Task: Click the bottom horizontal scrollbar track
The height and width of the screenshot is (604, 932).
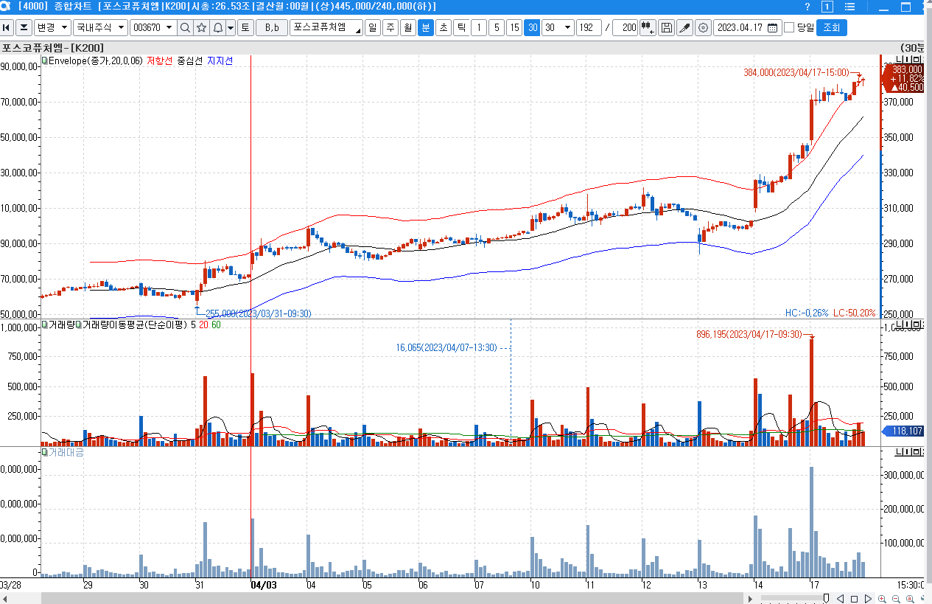Action: point(390,598)
